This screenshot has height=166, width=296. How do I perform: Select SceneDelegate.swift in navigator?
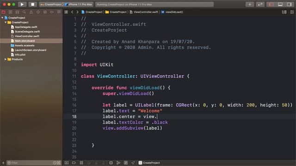tap(27, 32)
